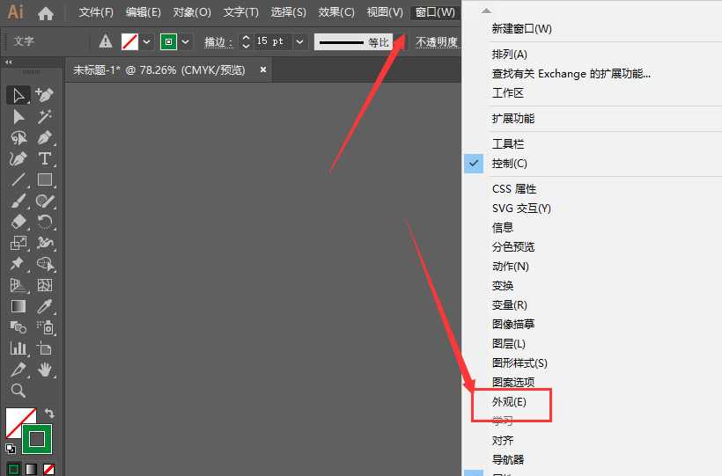Open the stroke weight dropdown after 15 pt
Viewport: 722px width, 476px height.
299,42
